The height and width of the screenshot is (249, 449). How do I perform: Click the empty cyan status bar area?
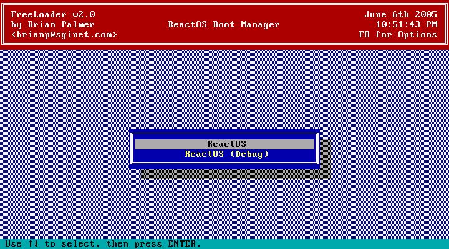(x=324, y=243)
